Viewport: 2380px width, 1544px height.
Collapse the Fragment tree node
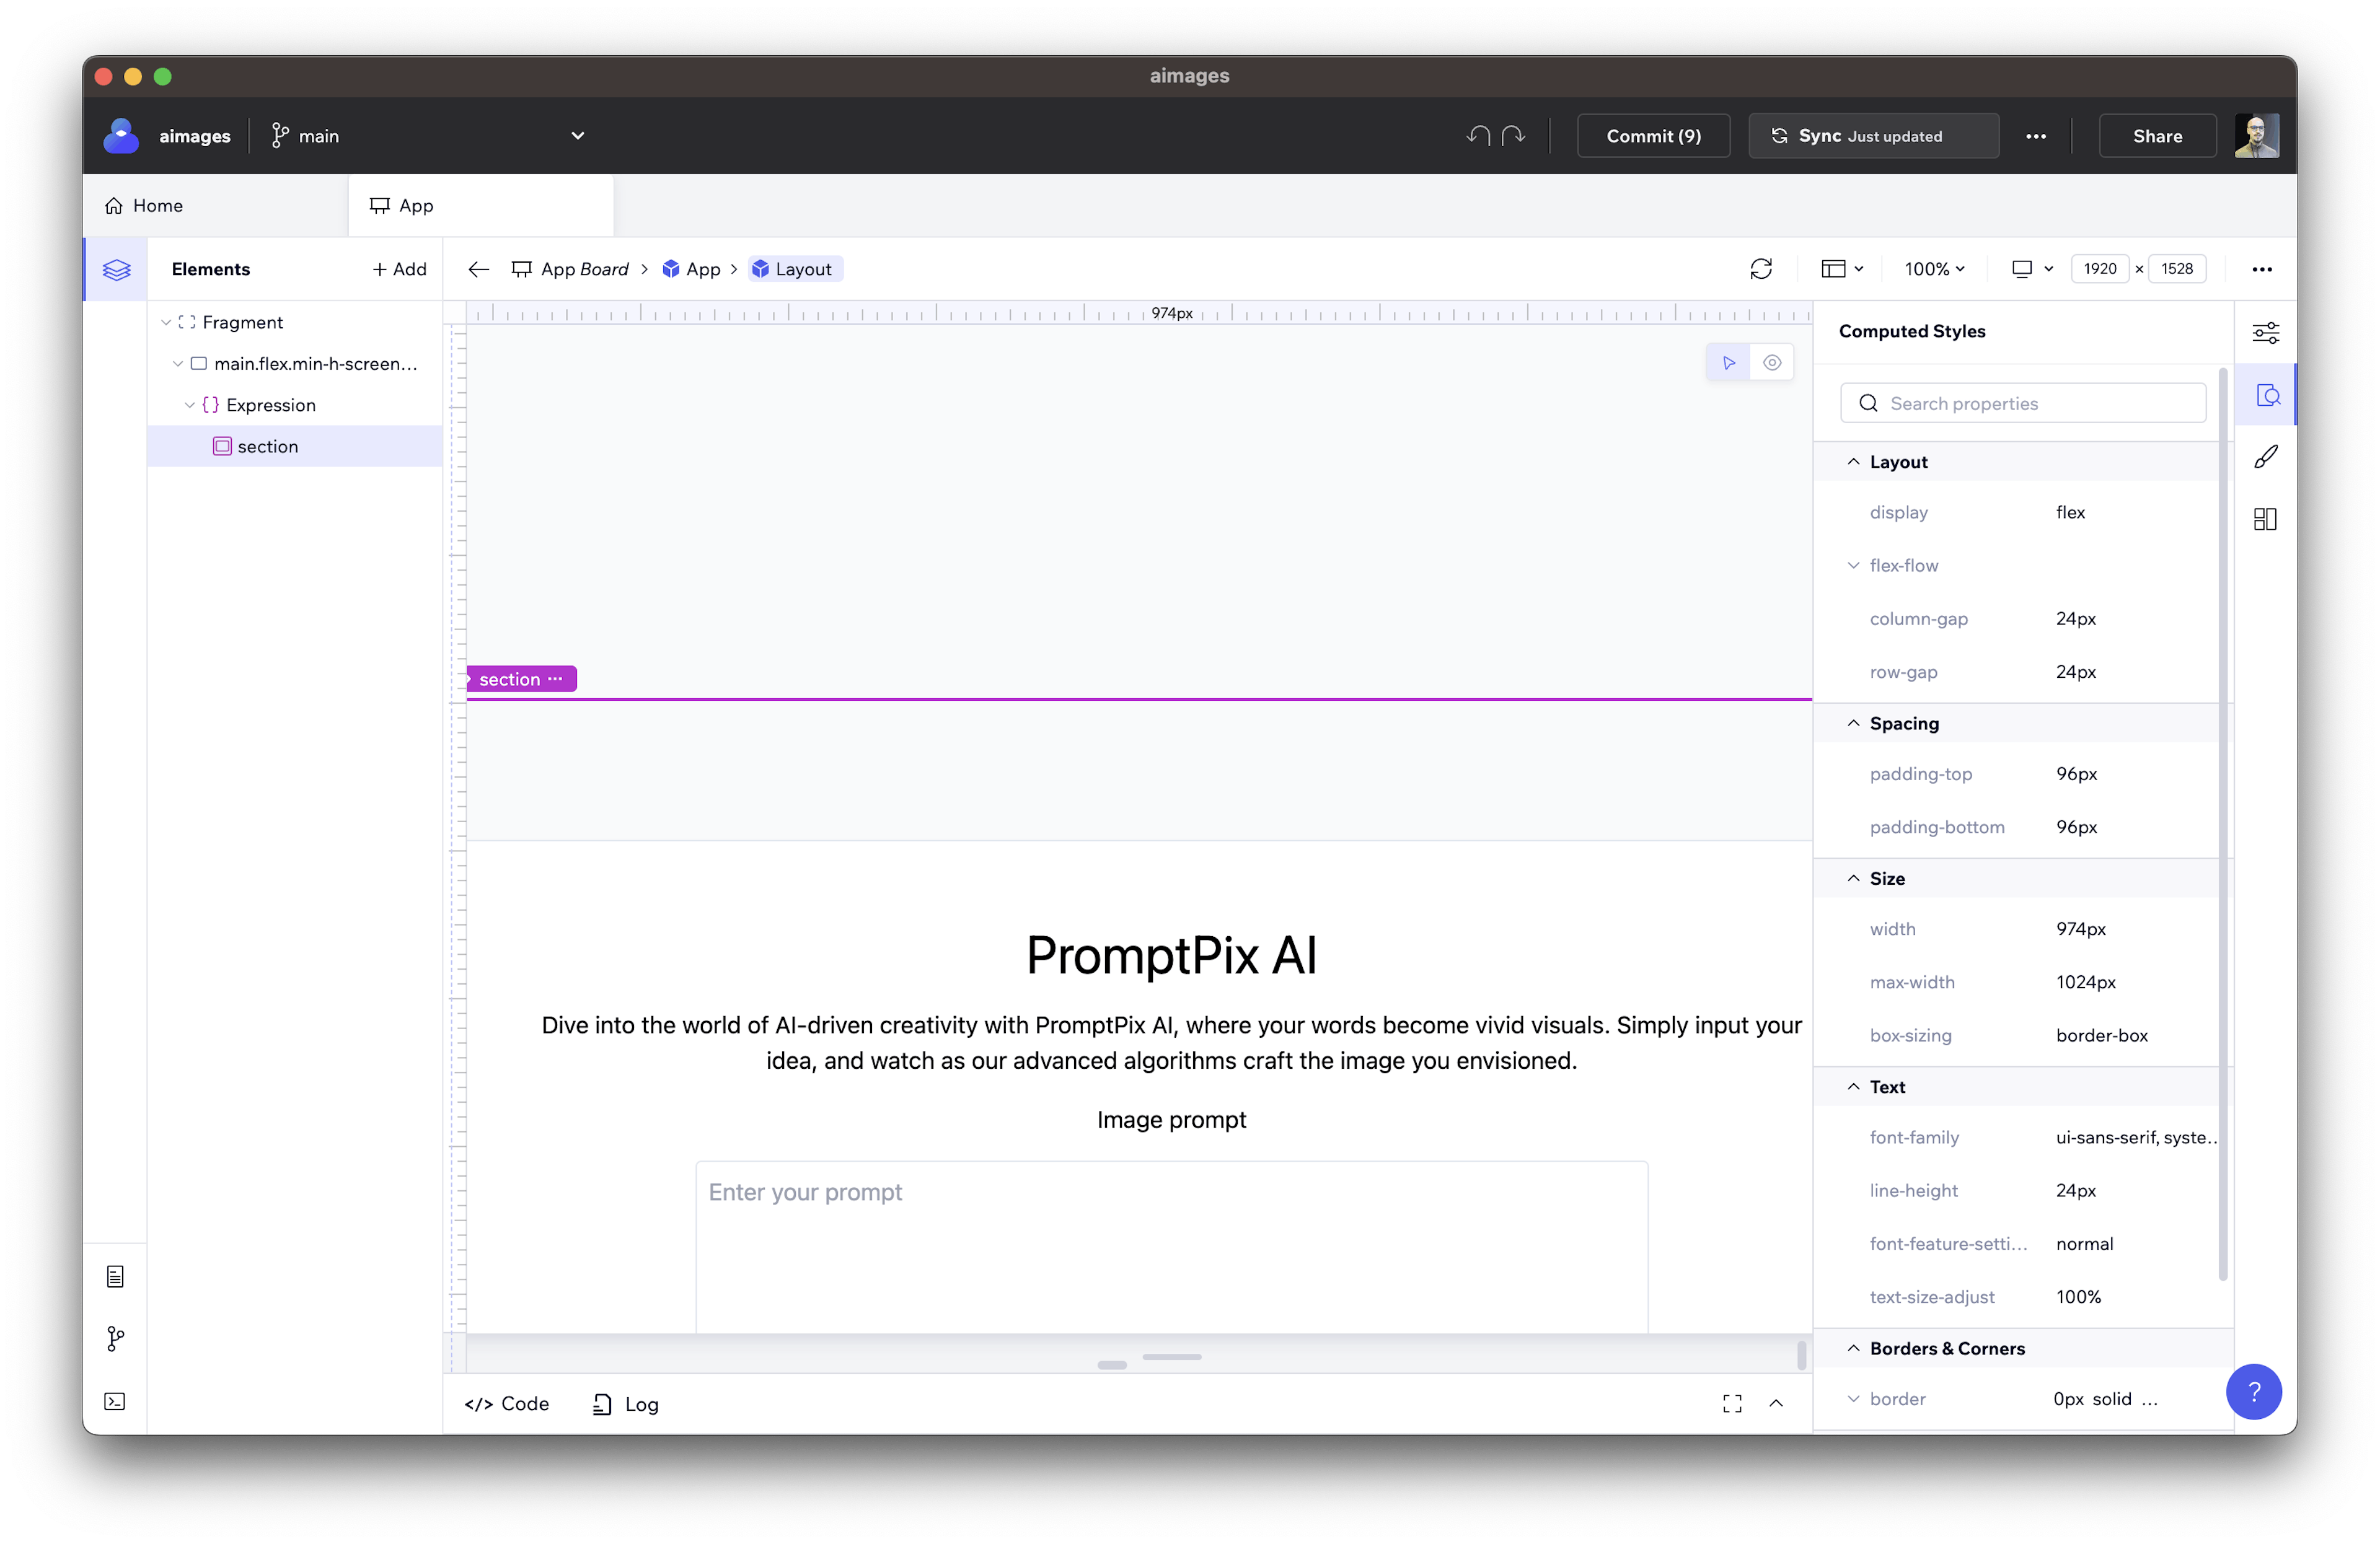(x=166, y=323)
